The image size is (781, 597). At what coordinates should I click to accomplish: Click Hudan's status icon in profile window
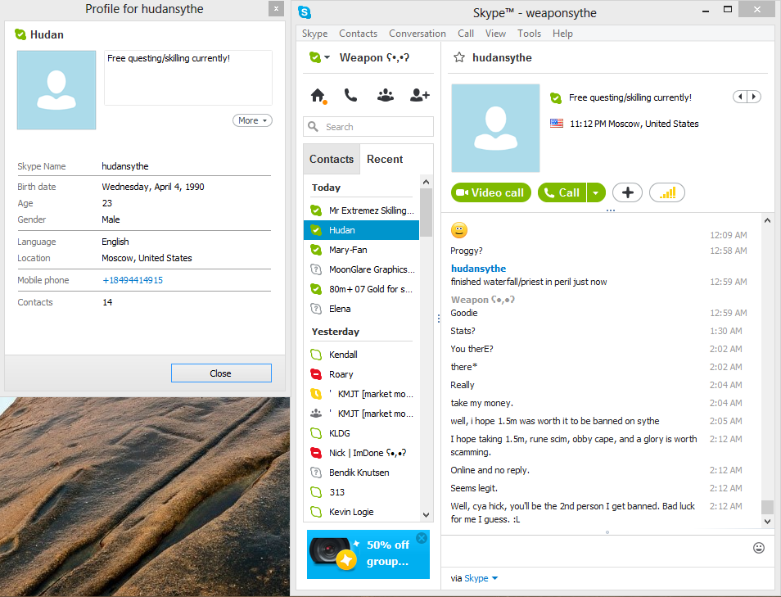click(x=20, y=34)
